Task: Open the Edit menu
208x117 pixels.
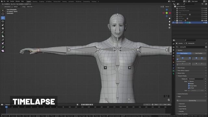Action: [x=8, y=1]
